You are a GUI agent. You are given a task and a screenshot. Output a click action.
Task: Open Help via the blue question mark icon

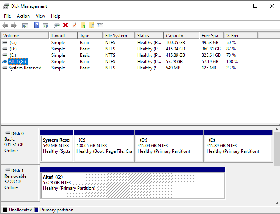pyautogui.click(x=37, y=25)
